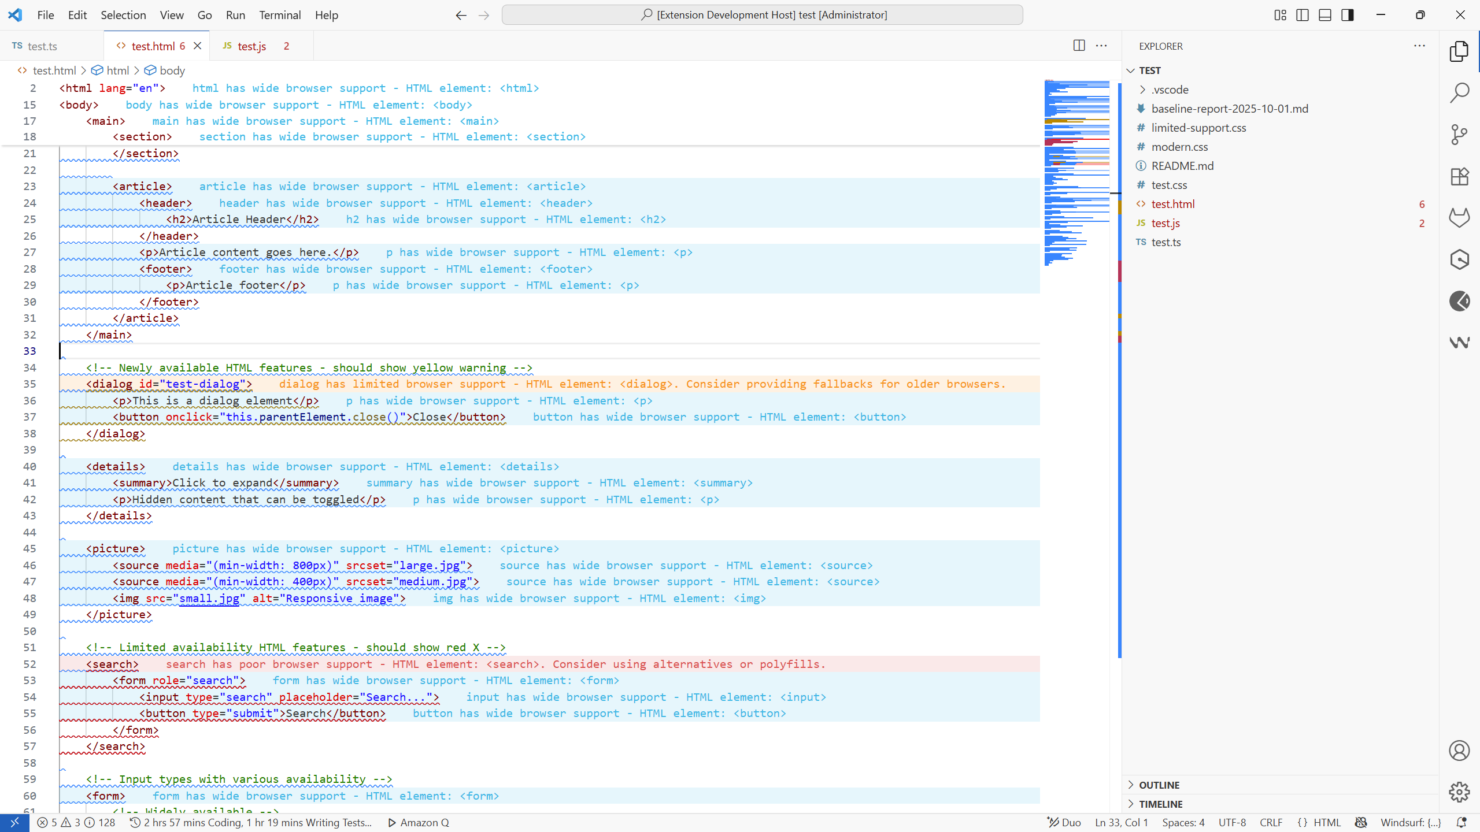Click the Split Editor Right icon
Viewport: 1480px width, 832px height.
1079,46
